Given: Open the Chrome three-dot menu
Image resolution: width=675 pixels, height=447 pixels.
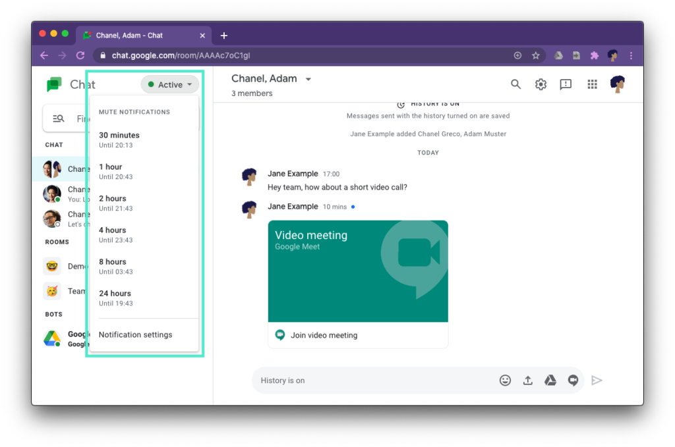Looking at the screenshot, I should pyautogui.click(x=631, y=56).
